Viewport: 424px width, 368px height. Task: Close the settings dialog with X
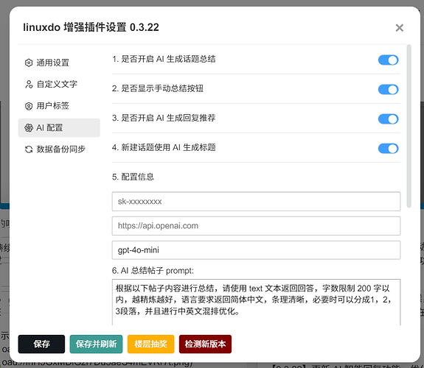click(x=400, y=27)
